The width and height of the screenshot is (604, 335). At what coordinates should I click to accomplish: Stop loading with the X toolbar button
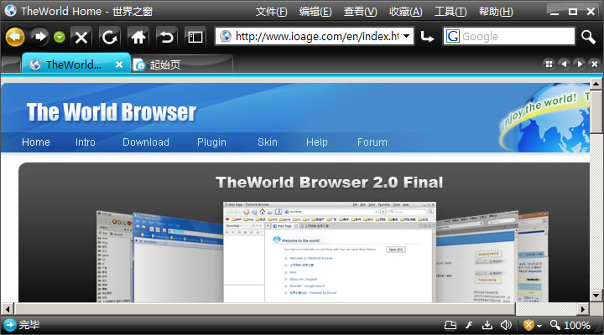(81, 38)
